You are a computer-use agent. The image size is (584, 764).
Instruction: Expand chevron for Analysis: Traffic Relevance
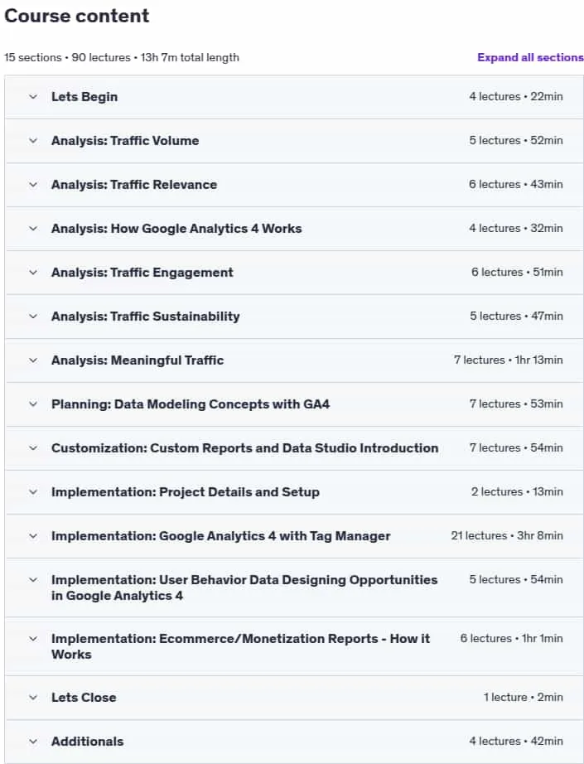[x=33, y=185]
